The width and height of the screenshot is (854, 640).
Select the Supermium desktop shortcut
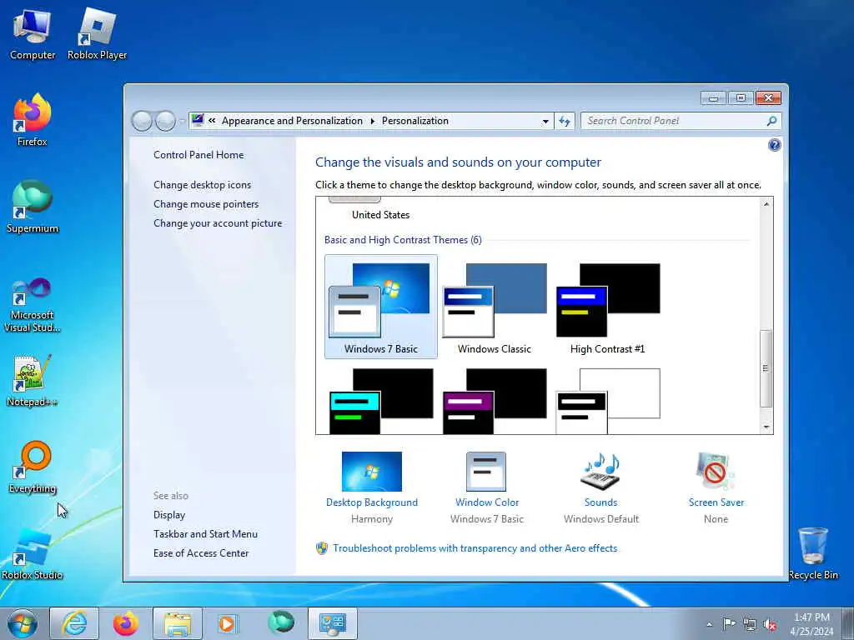click(33, 207)
